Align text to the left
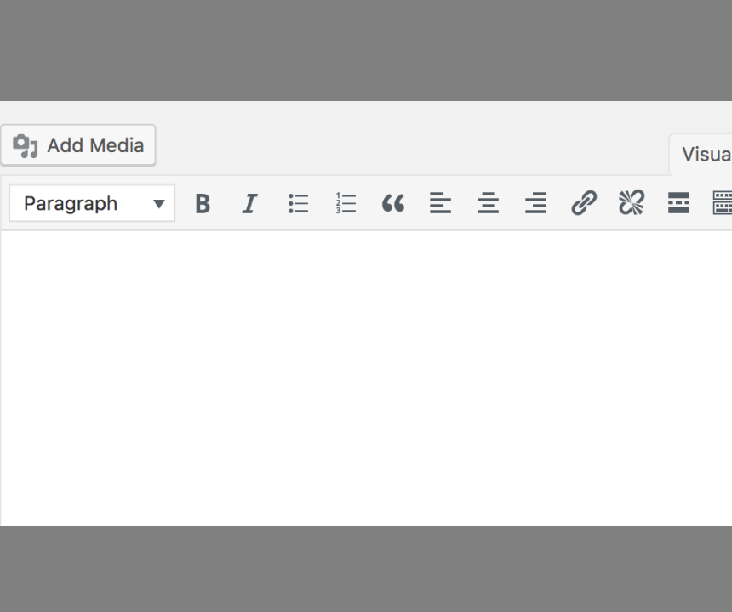Image resolution: width=732 pixels, height=612 pixels. (440, 203)
